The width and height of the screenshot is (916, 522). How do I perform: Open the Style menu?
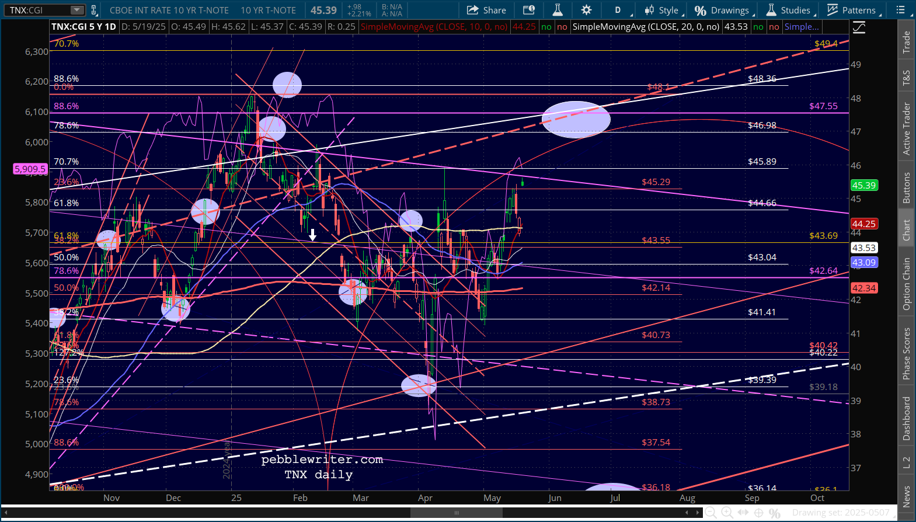pyautogui.click(x=661, y=10)
